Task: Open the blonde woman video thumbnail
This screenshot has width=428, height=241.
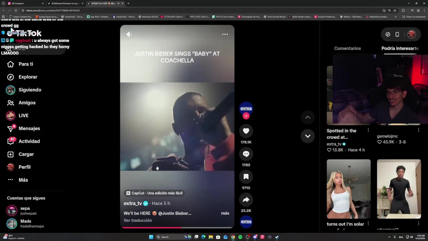Action: (x=348, y=189)
